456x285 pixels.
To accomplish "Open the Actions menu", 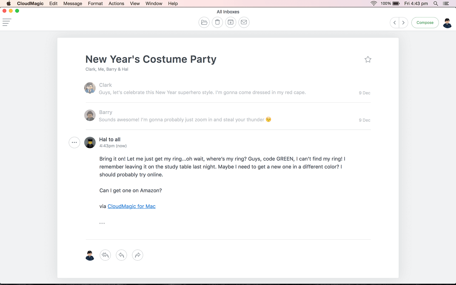I will [x=116, y=3].
